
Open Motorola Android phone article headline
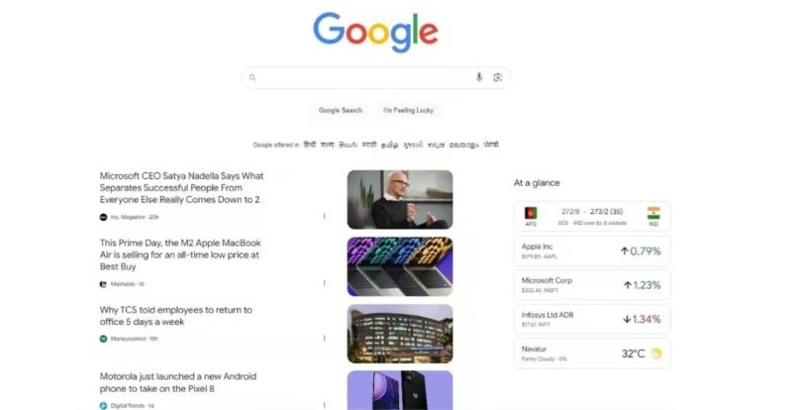click(x=178, y=382)
